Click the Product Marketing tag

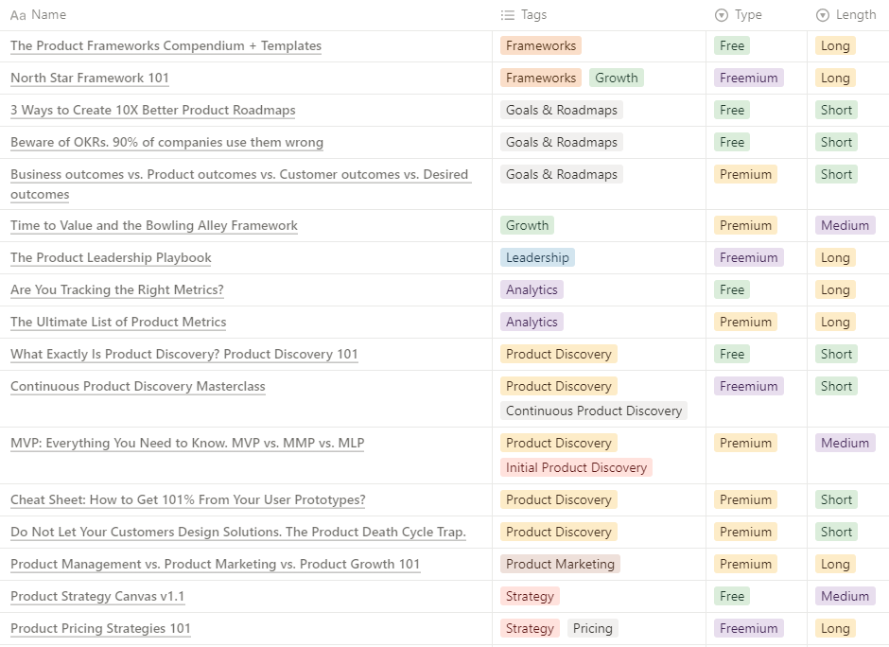click(560, 564)
